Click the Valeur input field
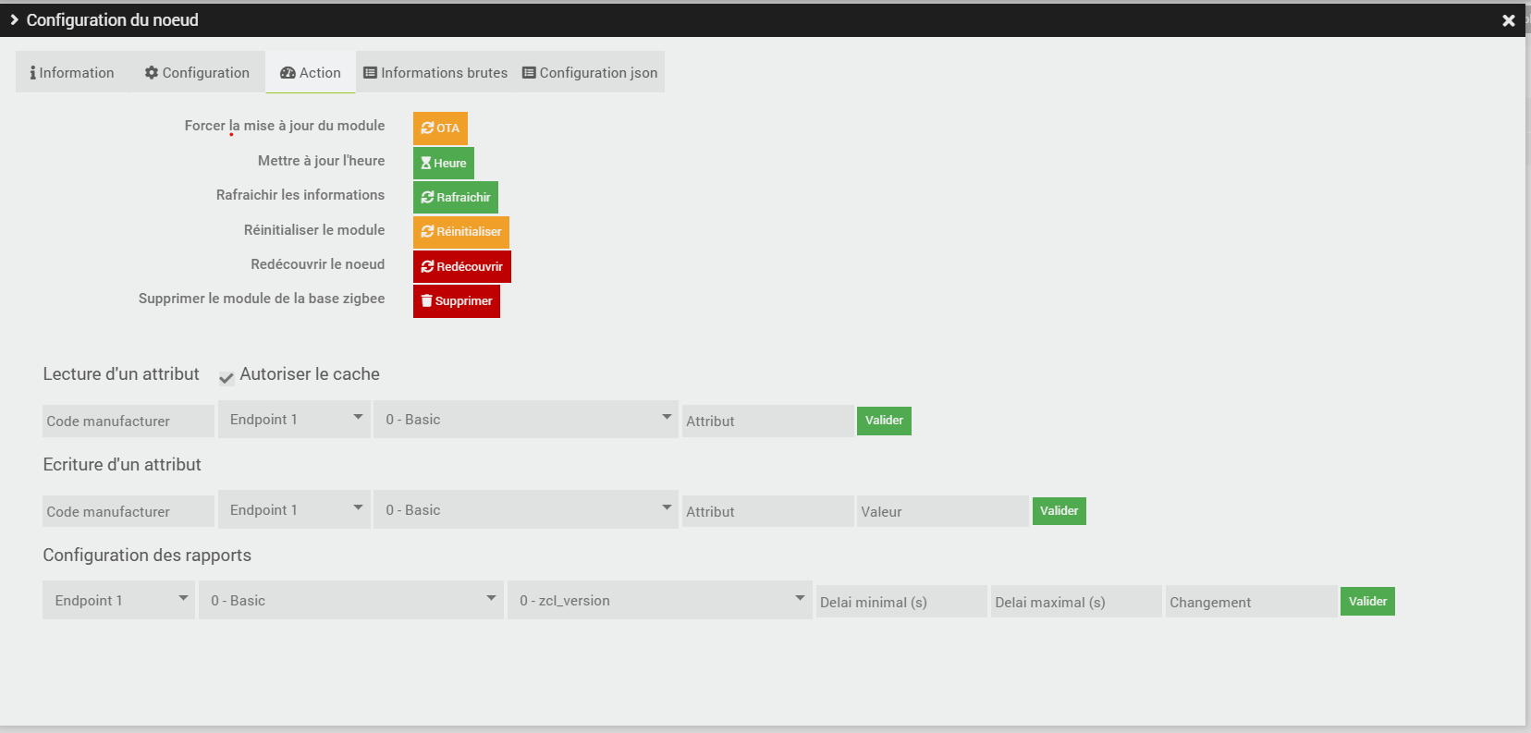1531x733 pixels. click(943, 512)
